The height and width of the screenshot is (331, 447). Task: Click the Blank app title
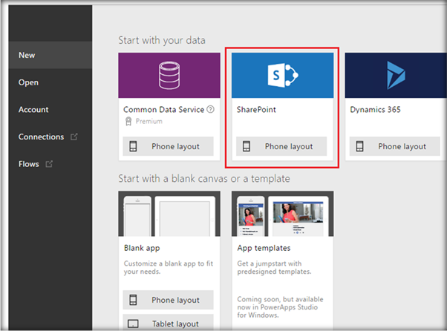point(142,248)
